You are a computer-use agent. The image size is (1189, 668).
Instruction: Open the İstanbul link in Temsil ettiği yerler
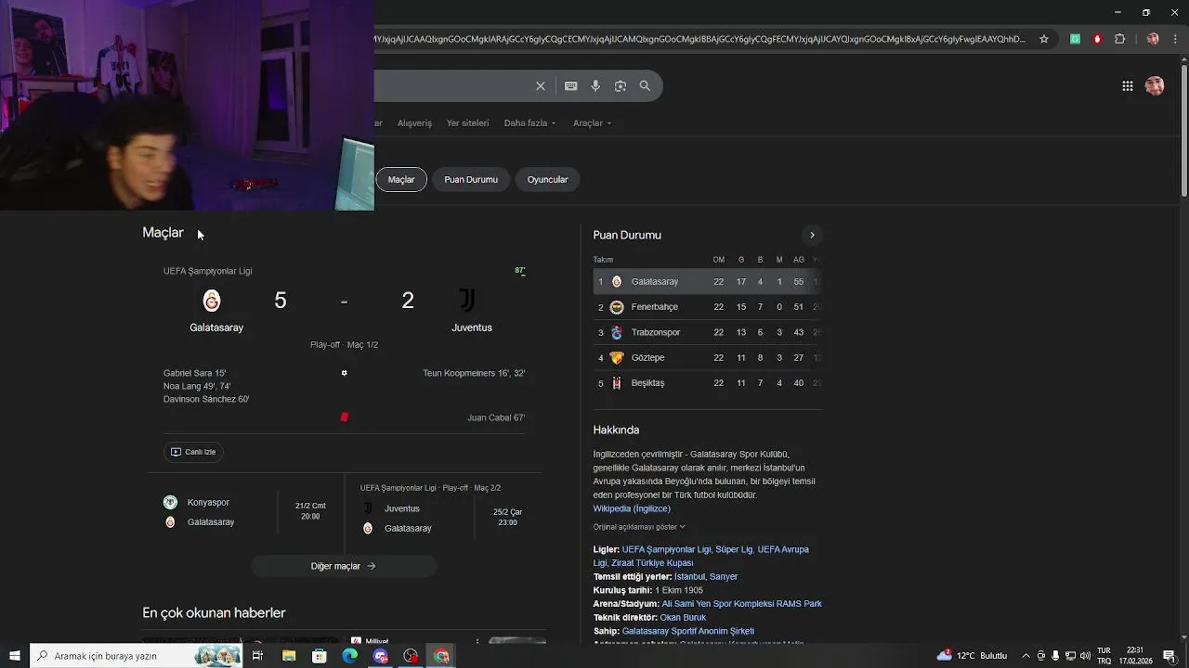[x=689, y=577]
